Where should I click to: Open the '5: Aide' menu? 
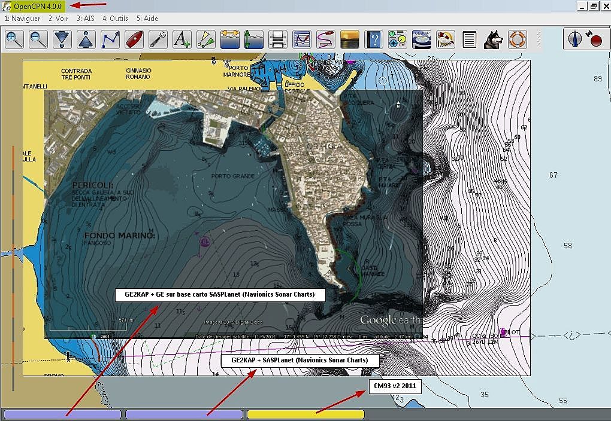[147, 19]
